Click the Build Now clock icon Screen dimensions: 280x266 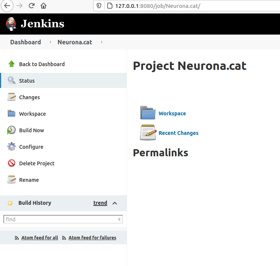pos(11,130)
